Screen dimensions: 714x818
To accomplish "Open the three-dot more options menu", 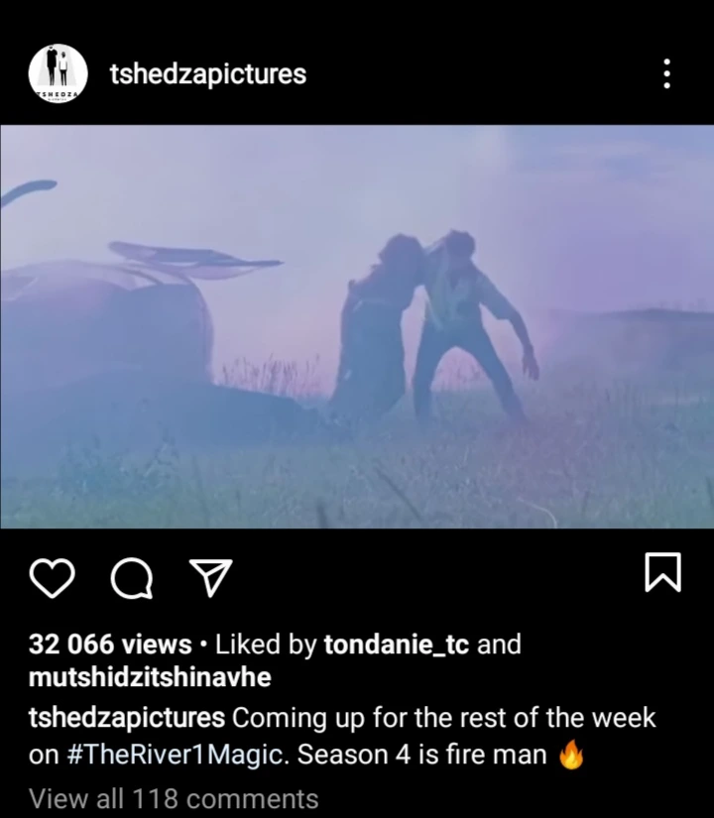I will 666,73.
